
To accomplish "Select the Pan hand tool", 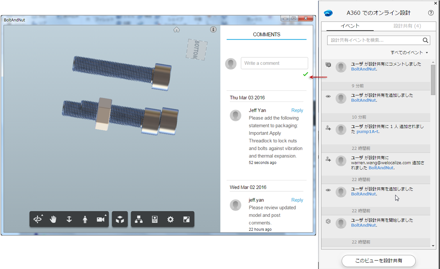I will (53, 219).
